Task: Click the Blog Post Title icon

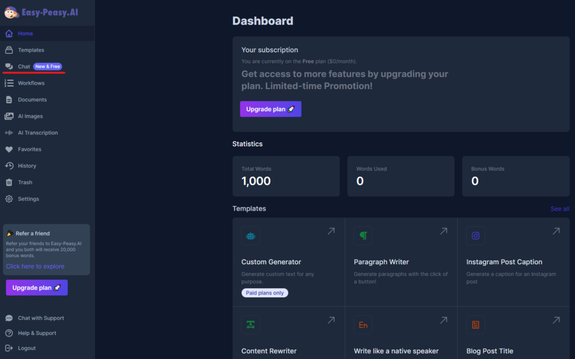Action: (x=476, y=325)
